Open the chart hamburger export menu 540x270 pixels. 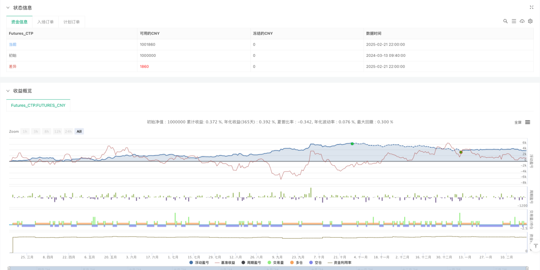(528, 122)
